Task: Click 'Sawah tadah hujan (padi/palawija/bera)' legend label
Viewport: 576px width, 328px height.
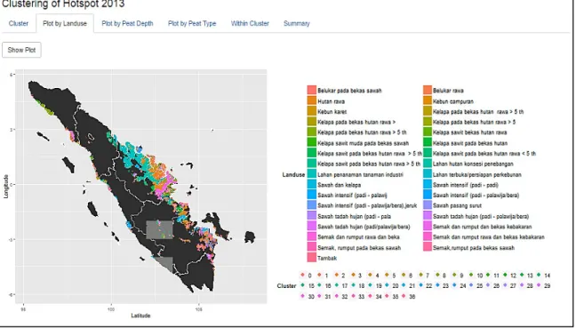Action: (x=364, y=227)
